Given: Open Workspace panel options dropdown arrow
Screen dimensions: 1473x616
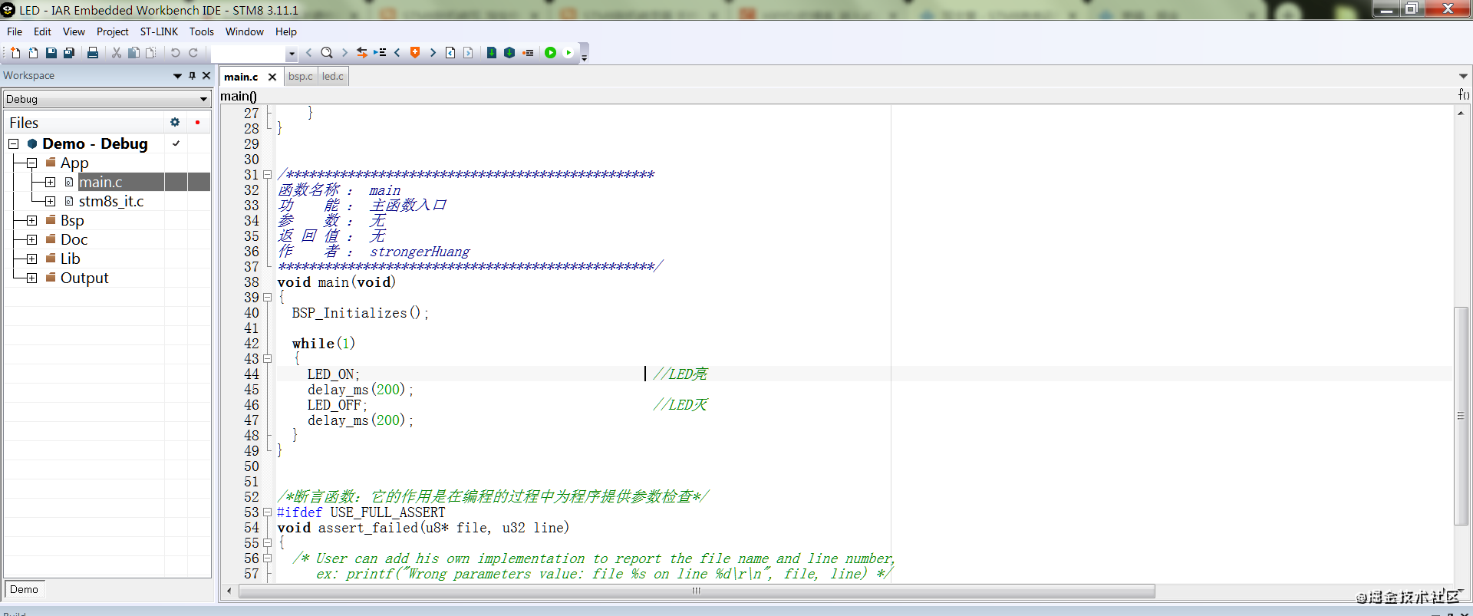Looking at the screenshot, I should click(178, 76).
